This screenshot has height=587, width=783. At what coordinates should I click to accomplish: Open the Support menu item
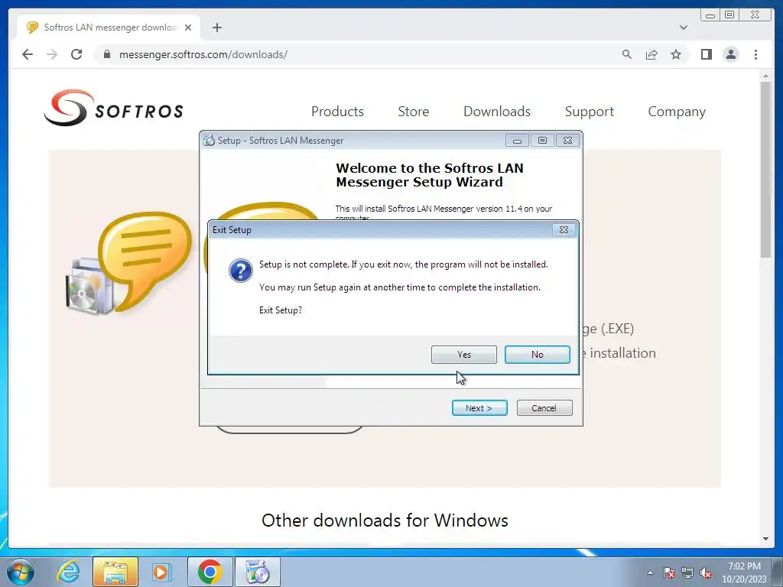point(590,112)
